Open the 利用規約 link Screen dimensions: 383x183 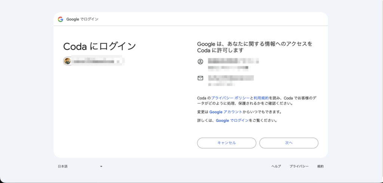point(261,98)
